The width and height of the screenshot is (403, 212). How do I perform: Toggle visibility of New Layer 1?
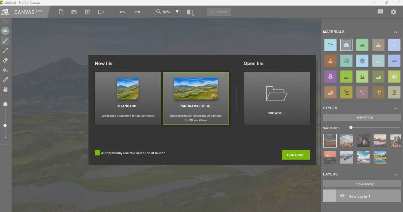point(342,196)
